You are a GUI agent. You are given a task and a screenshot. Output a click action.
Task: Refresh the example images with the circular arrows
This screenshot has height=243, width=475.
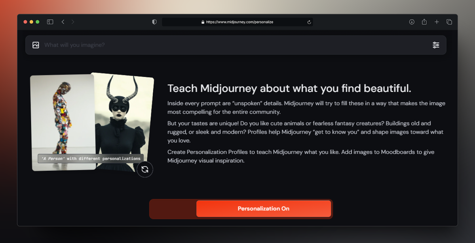(x=145, y=169)
